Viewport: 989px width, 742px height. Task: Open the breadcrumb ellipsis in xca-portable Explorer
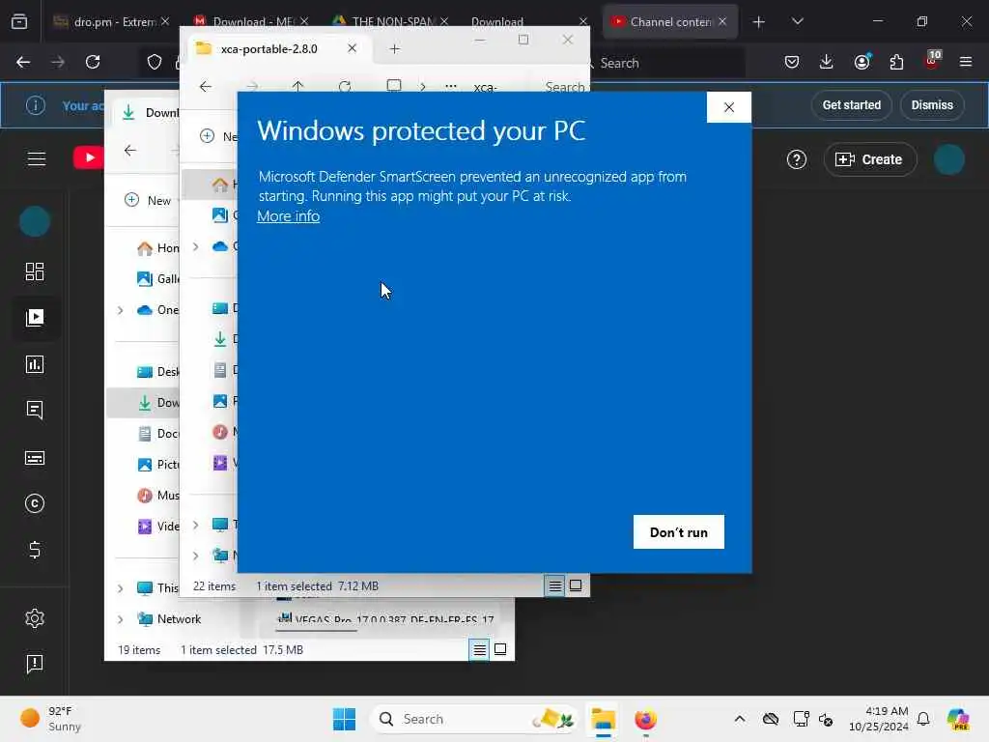[451, 86]
